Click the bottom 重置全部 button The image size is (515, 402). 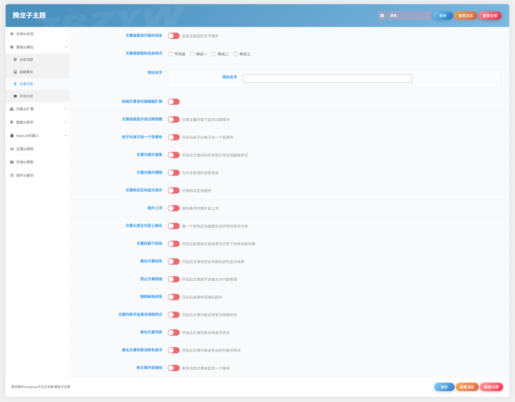(x=491, y=387)
